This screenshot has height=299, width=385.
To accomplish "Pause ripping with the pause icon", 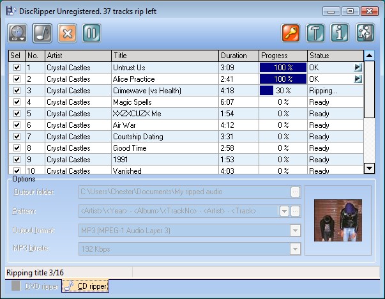I will coord(91,33).
